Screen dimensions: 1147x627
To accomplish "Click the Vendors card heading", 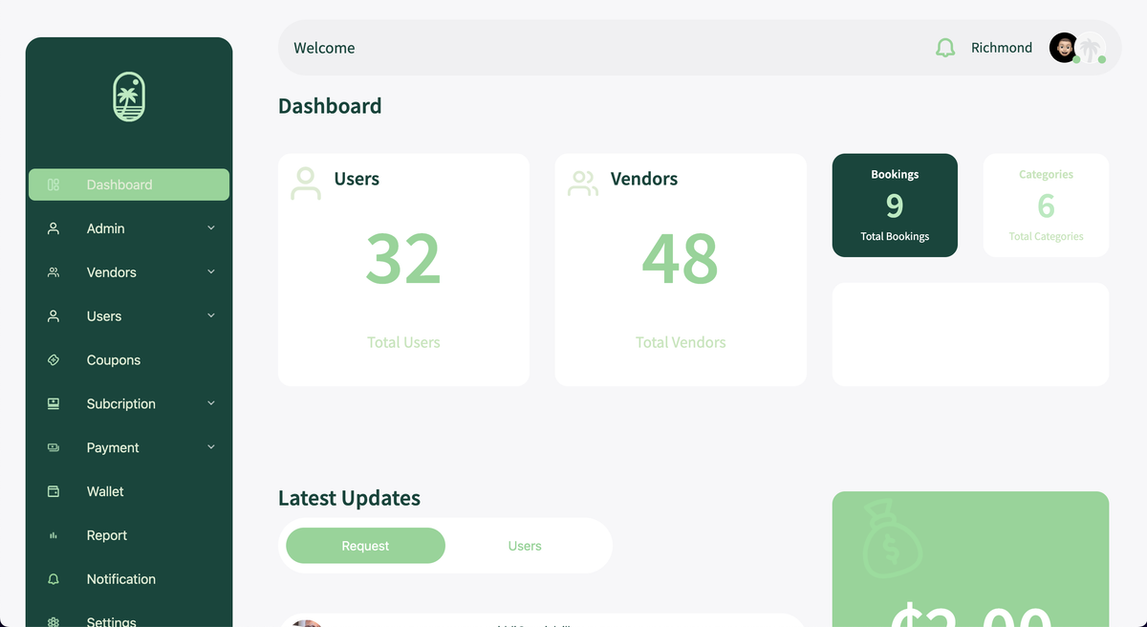I will tap(644, 179).
